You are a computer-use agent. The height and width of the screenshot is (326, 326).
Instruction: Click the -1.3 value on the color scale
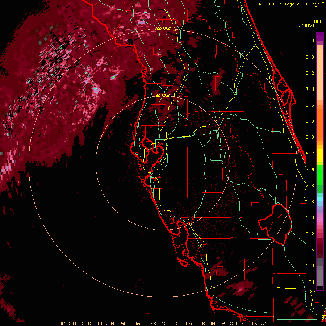pos(308,266)
